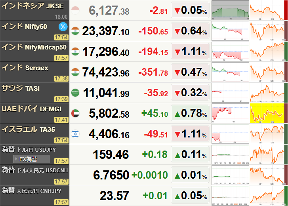Image resolution: width=288 pixels, height=206 pixels.
Task: Open TASI orange long-term trend chart
Action: pos(267,93)
